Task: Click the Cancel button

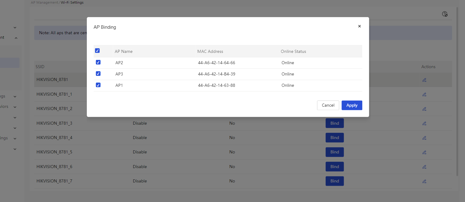Action: pos(328,105)
